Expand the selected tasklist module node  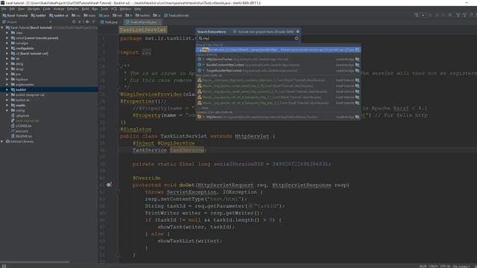7,89
